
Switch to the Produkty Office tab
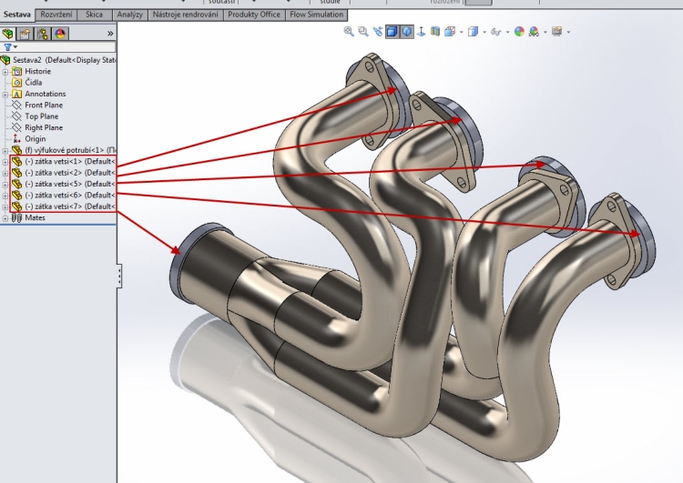point(254,15)
